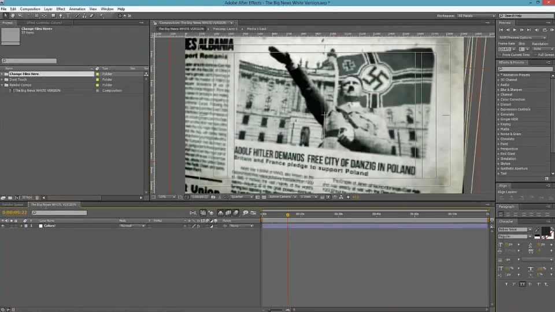Image resolution: width=555 pixels, height=312 pixels.
Task: Expand the Render Comps folder
Action: [2, 86]
